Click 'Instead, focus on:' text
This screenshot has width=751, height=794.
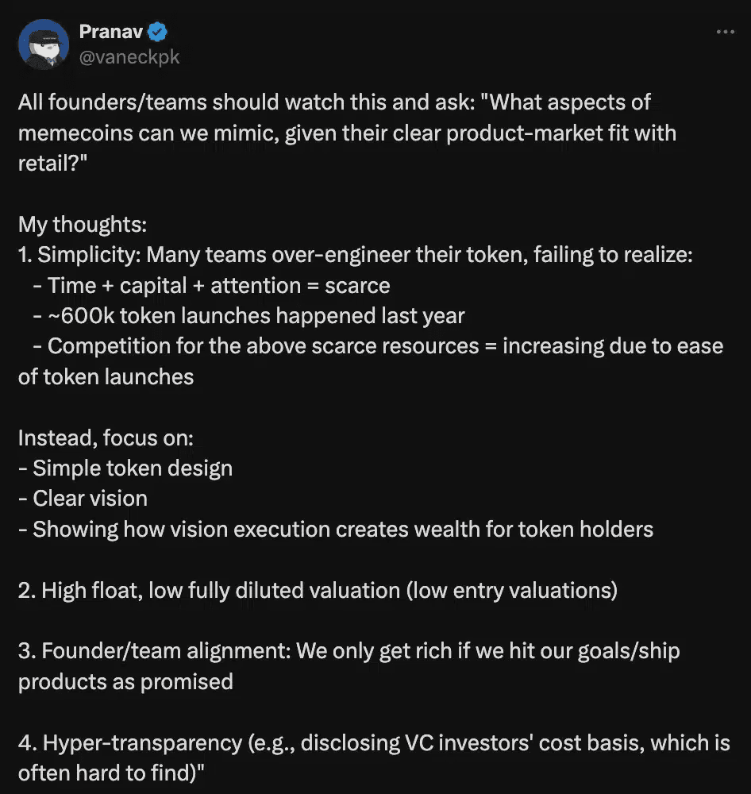[106, 437]
